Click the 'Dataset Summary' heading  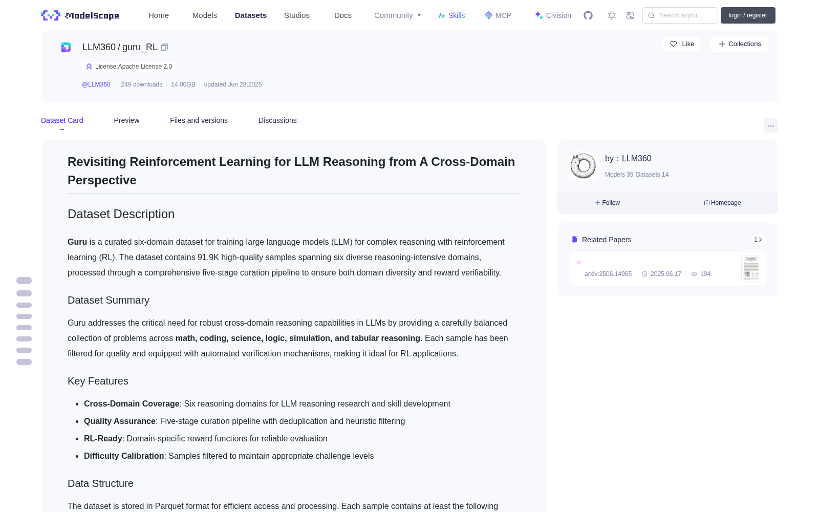coord(109,300)
